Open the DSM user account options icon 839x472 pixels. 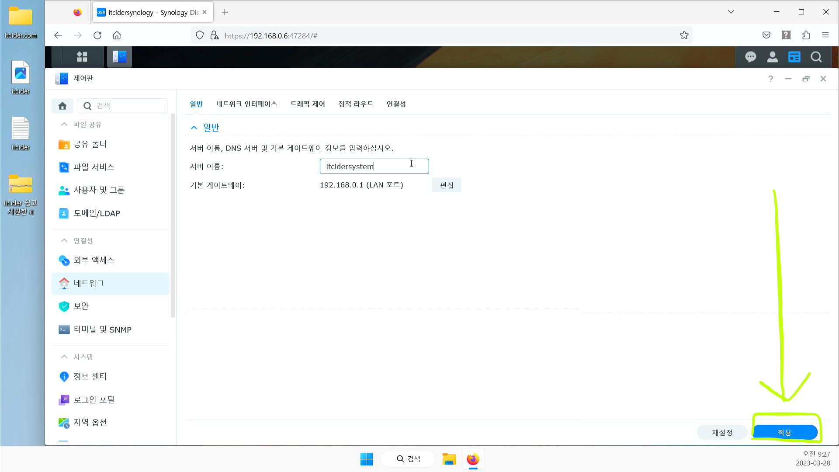772,57
